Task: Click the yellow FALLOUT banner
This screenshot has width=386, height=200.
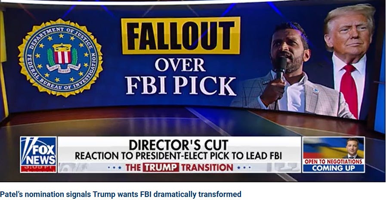Action: (181, 35)
